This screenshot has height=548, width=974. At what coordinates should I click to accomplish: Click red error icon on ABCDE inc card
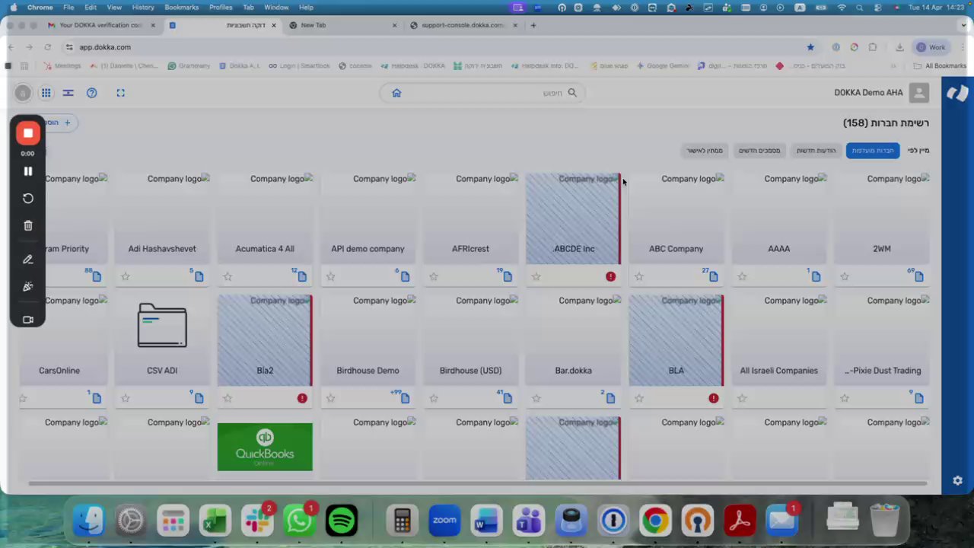[x=610, y=276]
